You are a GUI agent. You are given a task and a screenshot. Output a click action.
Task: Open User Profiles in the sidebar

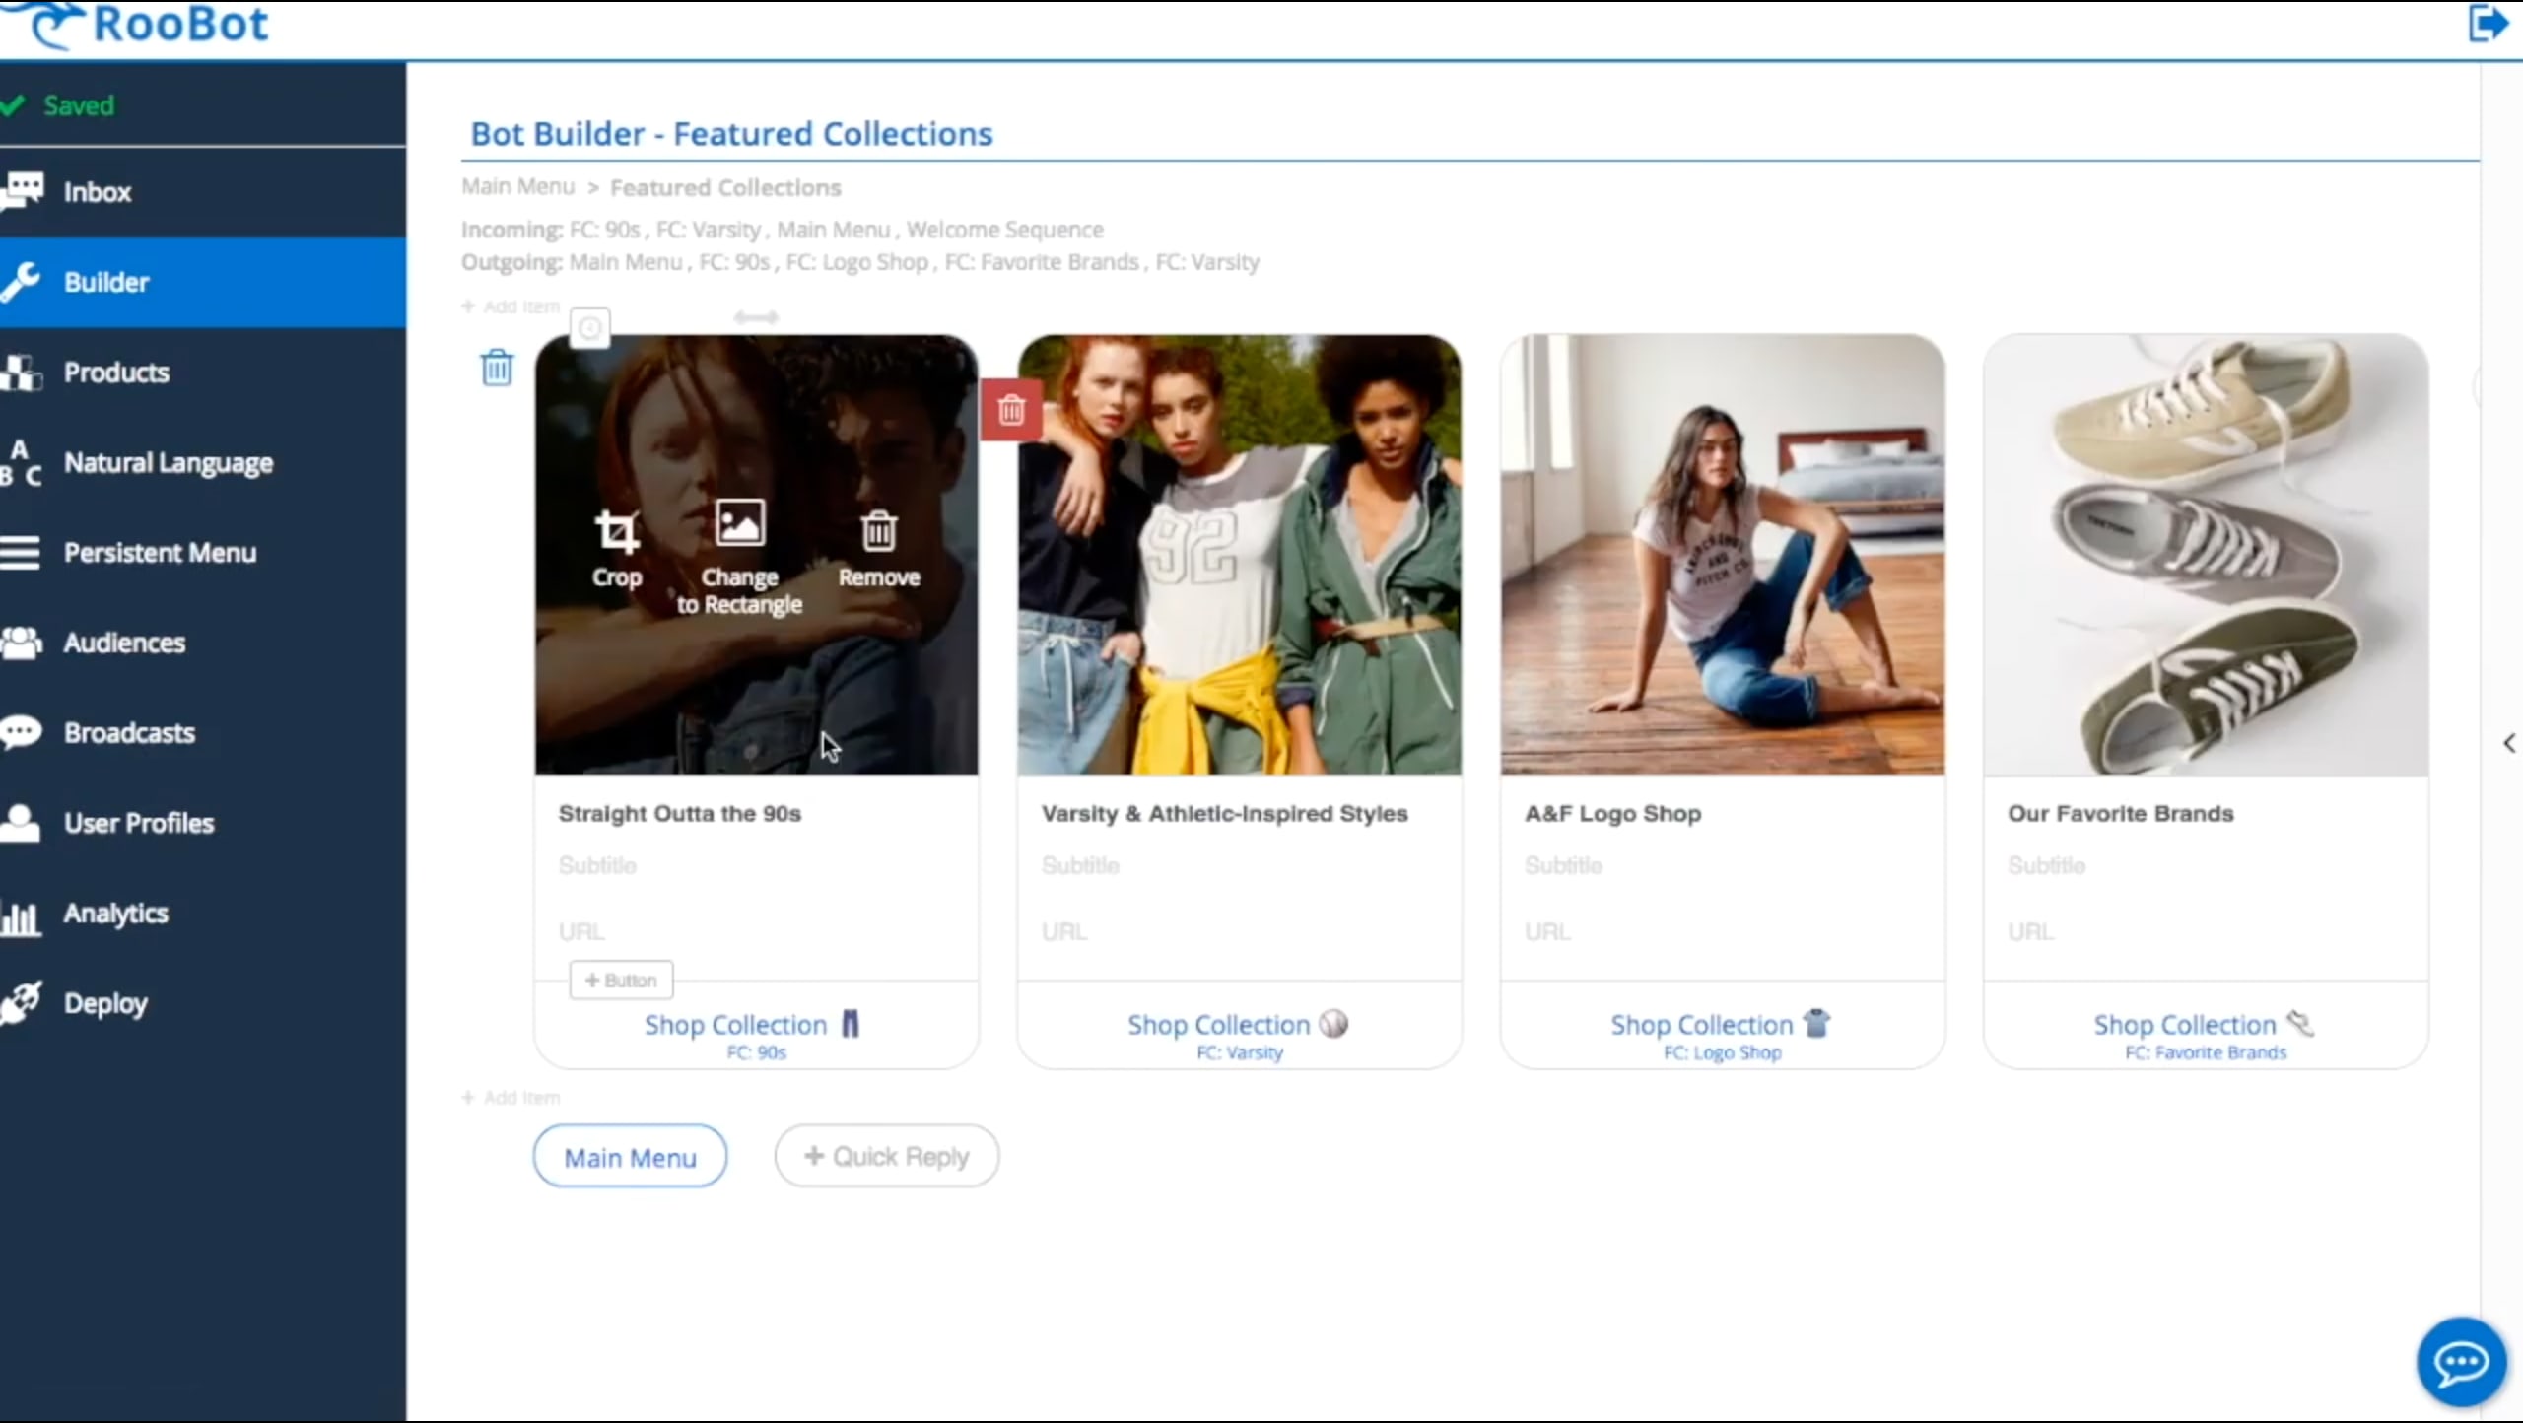tap(138, 823)
